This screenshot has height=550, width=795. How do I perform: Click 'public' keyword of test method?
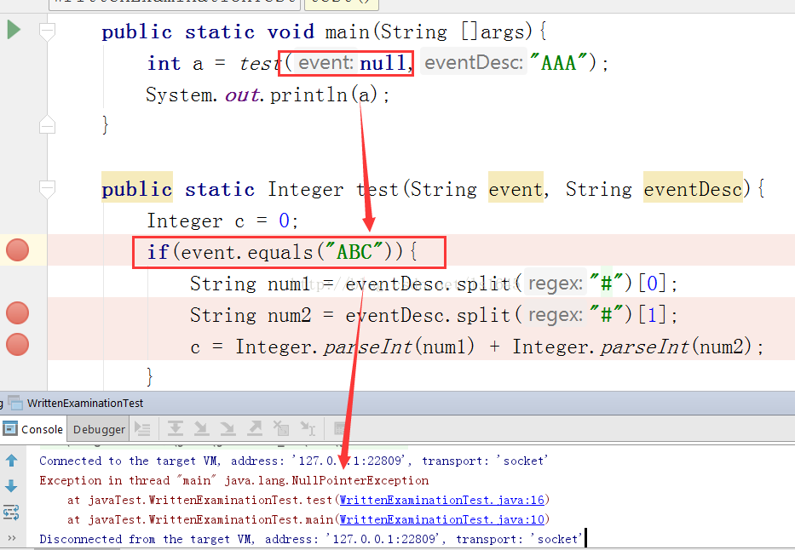(x=137, y=189)
